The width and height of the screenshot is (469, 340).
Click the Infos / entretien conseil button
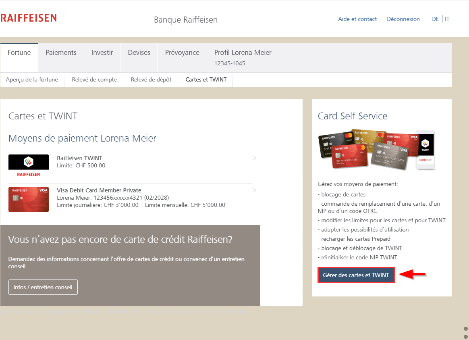pos(43,287)
